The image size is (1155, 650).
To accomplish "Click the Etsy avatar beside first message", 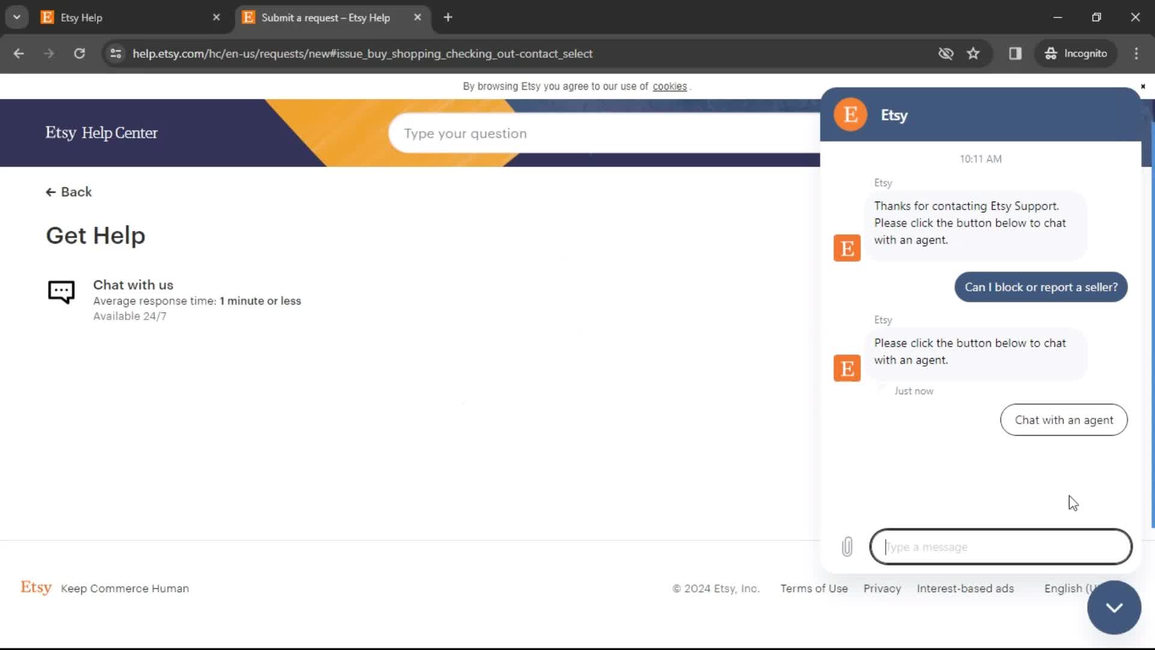I will [847, 248].
